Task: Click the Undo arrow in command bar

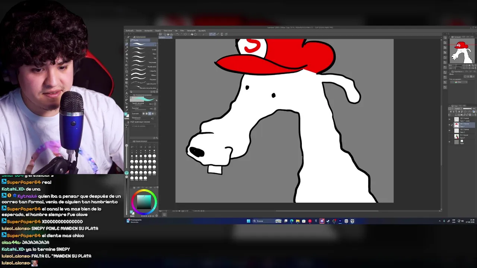Action: pyautogui.click(x=178, y=34)
